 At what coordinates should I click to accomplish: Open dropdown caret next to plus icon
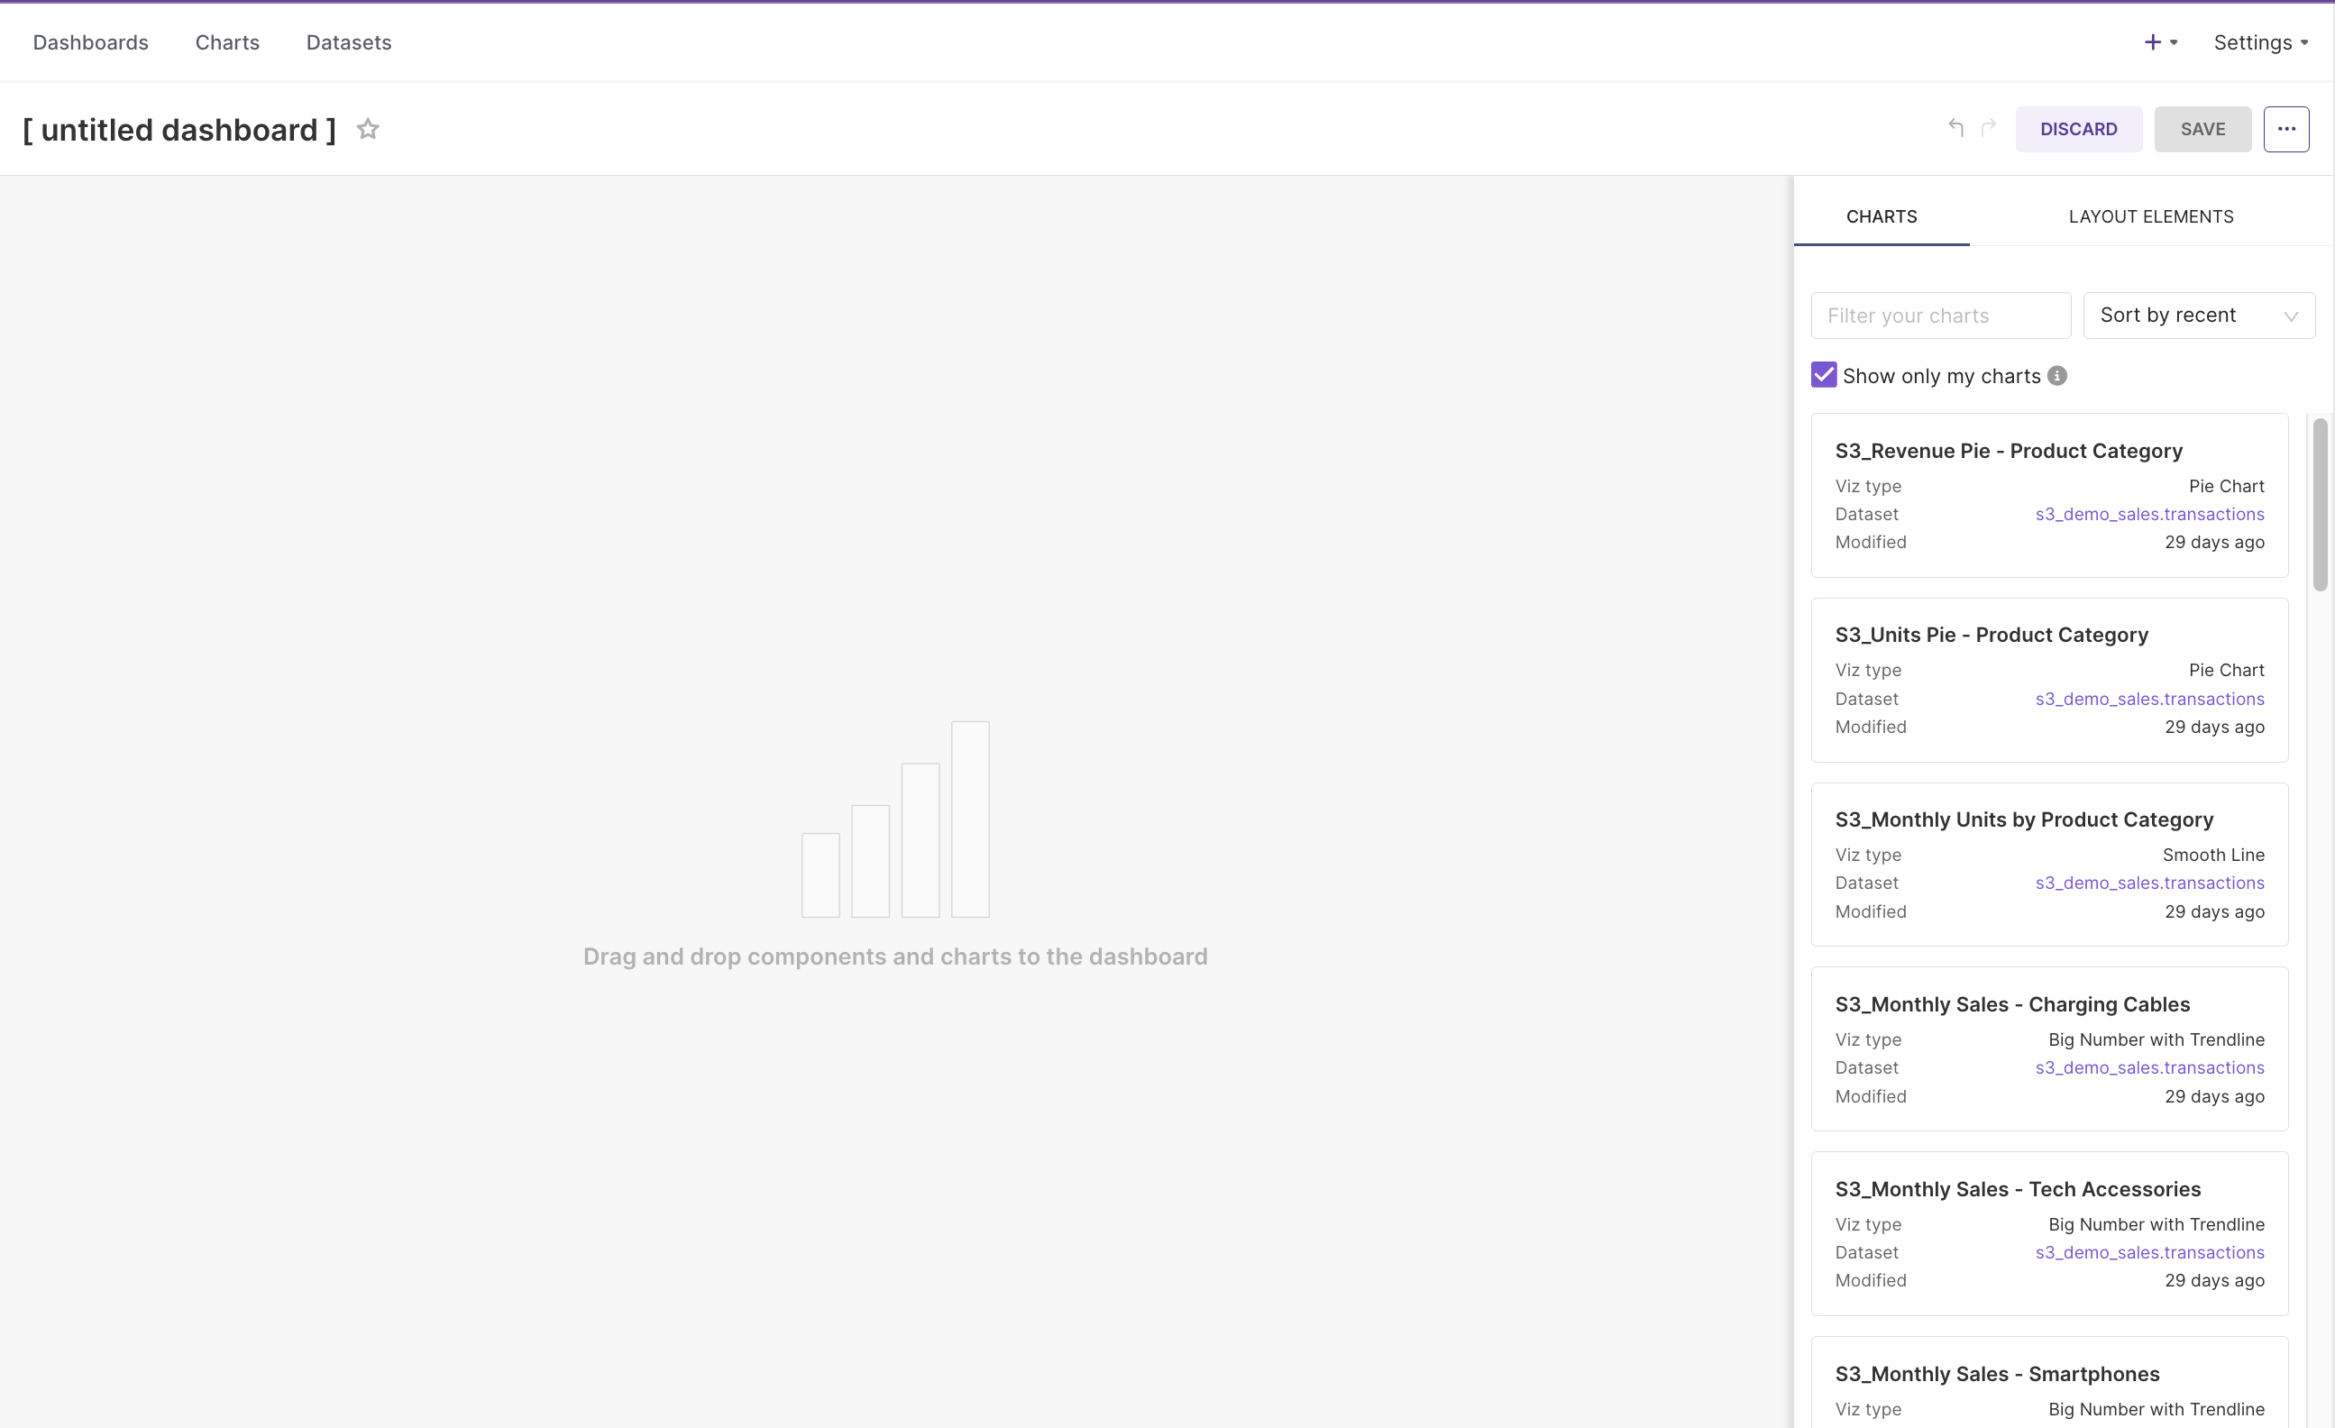click(2174, 42)
